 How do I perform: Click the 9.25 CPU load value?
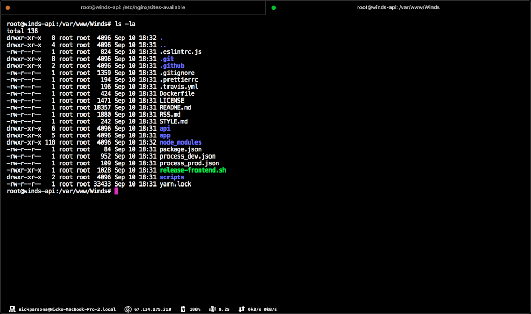[224, 309]
